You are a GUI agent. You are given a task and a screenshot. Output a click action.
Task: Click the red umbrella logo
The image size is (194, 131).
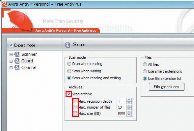coord(20,20)
